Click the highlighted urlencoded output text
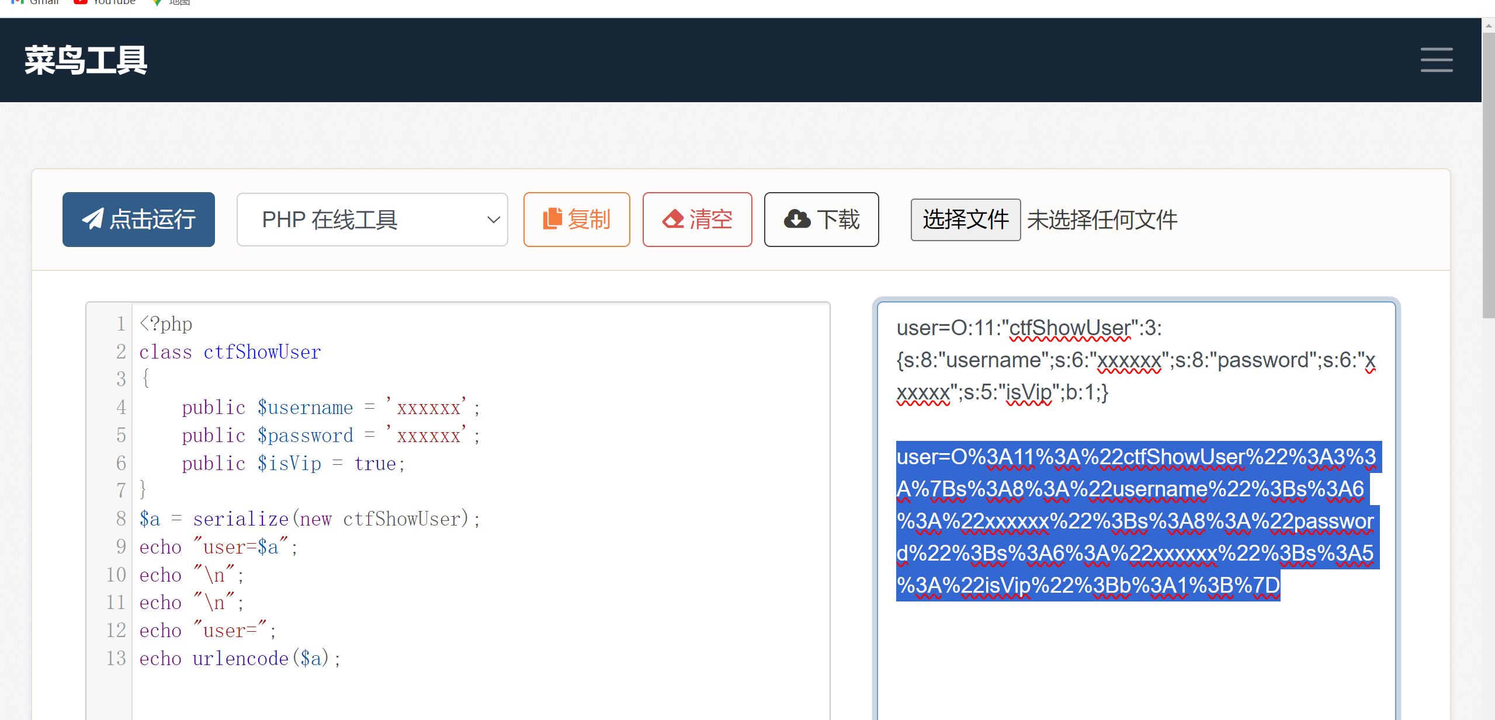This screenshot has width=1495, height=720. coord(1135,521)
